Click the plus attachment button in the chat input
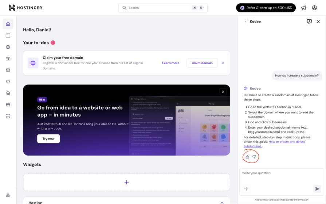Image resolution: width=326 pixels, height=204 pixels. point(246,189)
